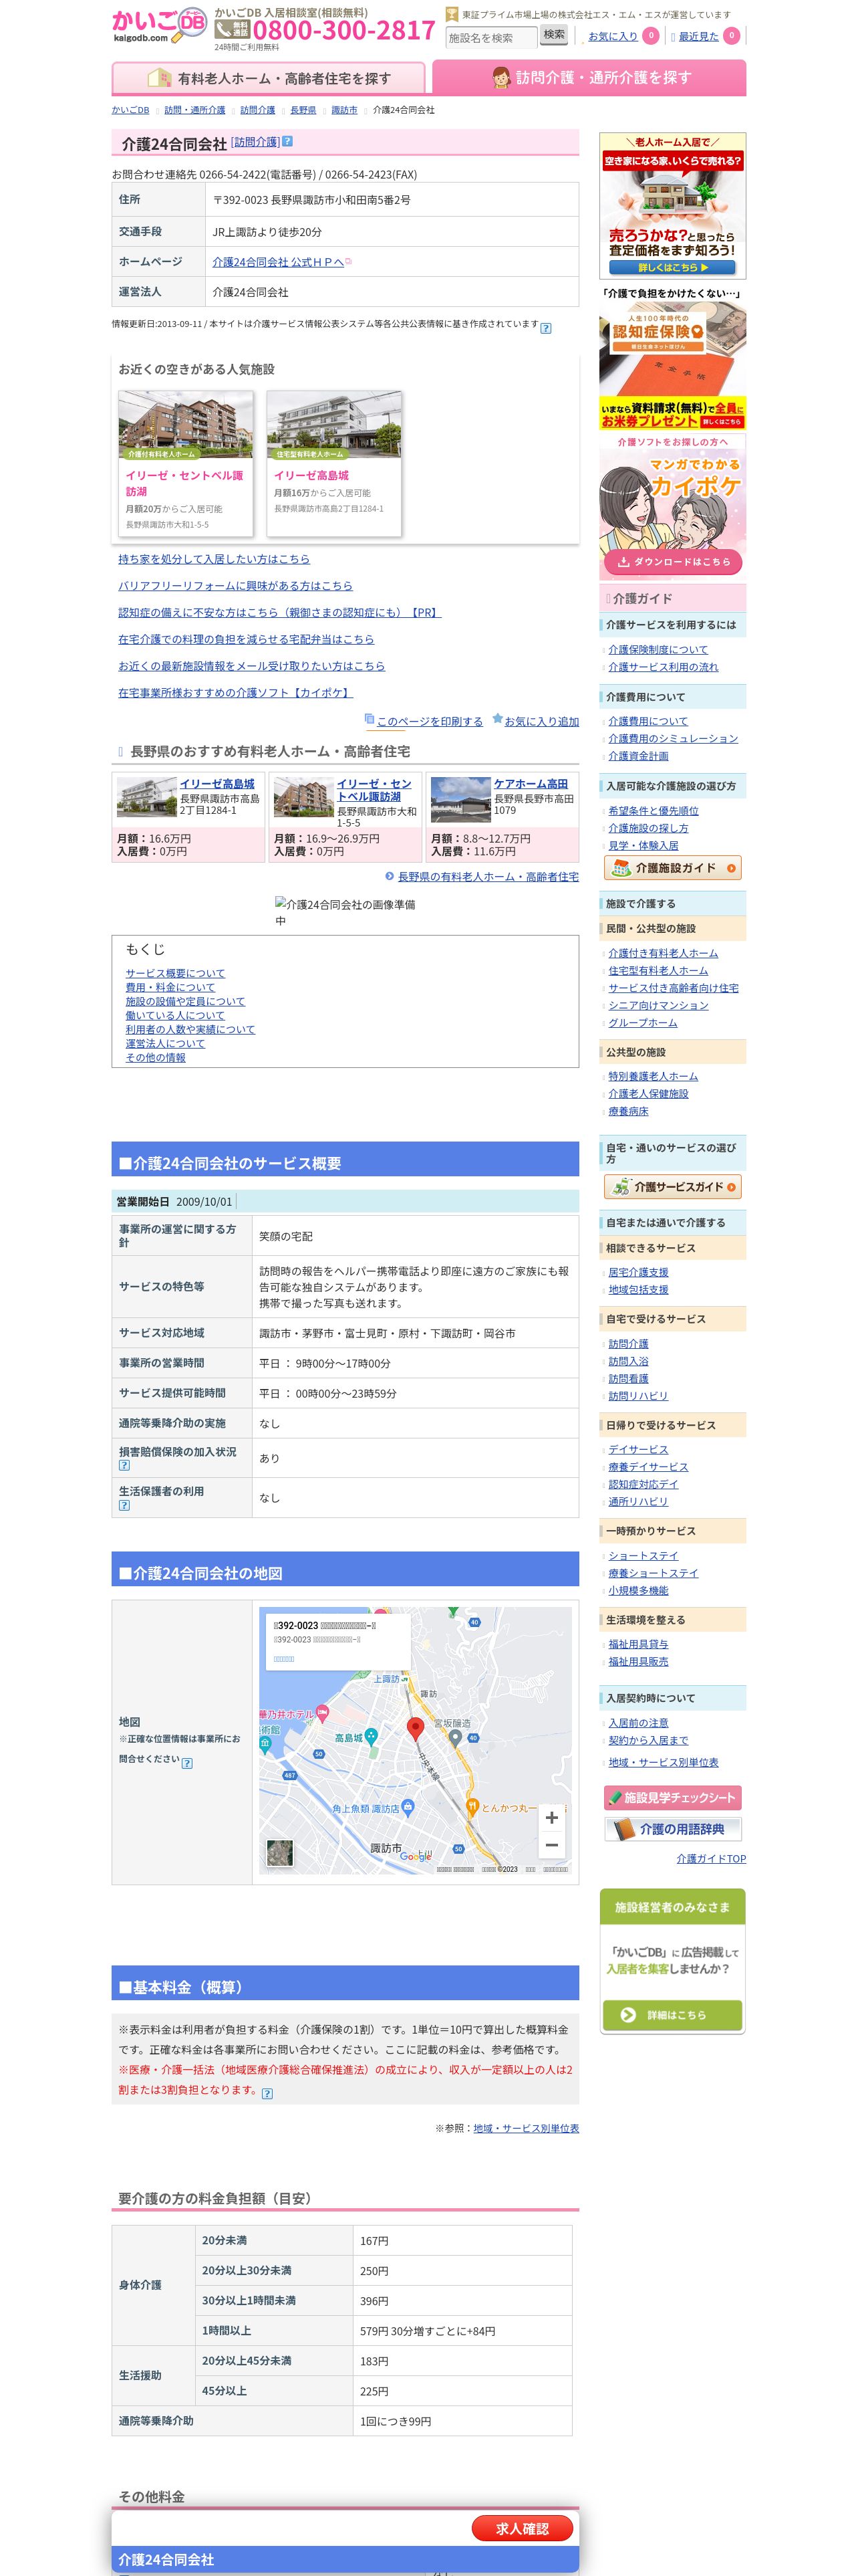Click the green 詳細はこちら button
Image resolution: width=858 pixels, height=2576 pixels.
coord(672,2015)
